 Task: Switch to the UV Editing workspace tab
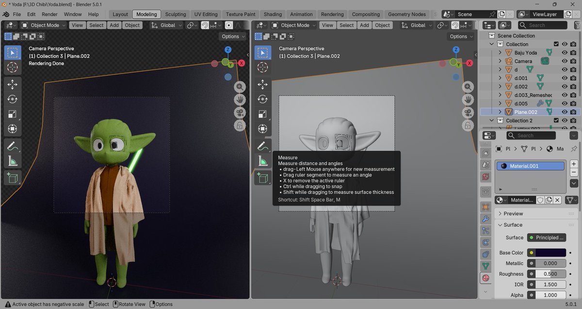(206, 15)
